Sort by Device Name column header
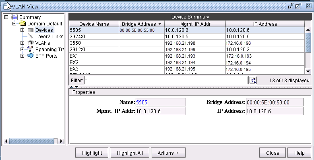 [x=94, y=24]
